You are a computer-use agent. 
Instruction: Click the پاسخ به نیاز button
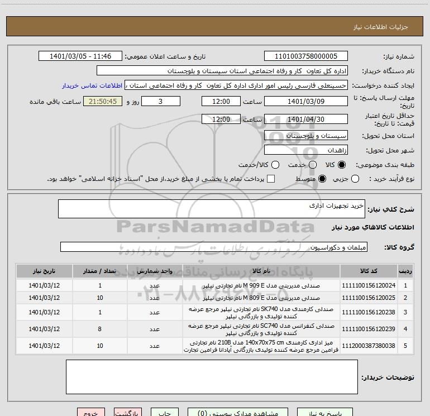(325, 413)
